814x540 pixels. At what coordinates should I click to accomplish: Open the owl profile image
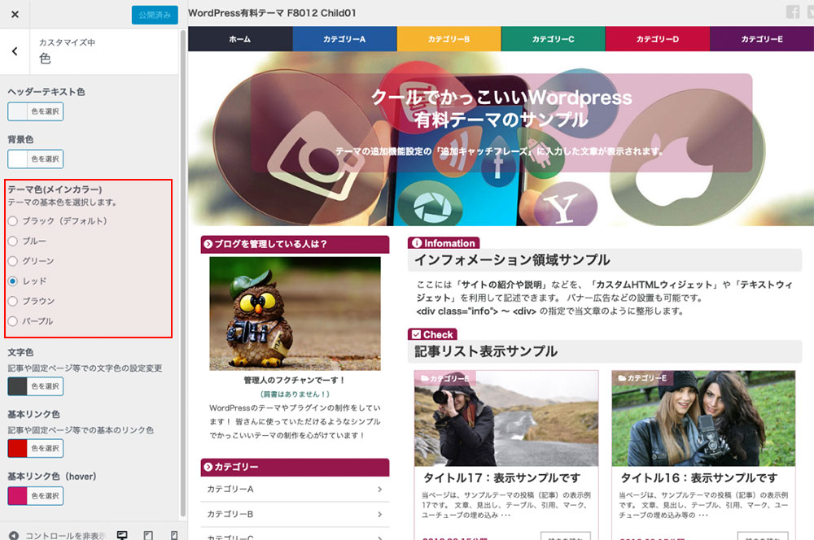295,313
